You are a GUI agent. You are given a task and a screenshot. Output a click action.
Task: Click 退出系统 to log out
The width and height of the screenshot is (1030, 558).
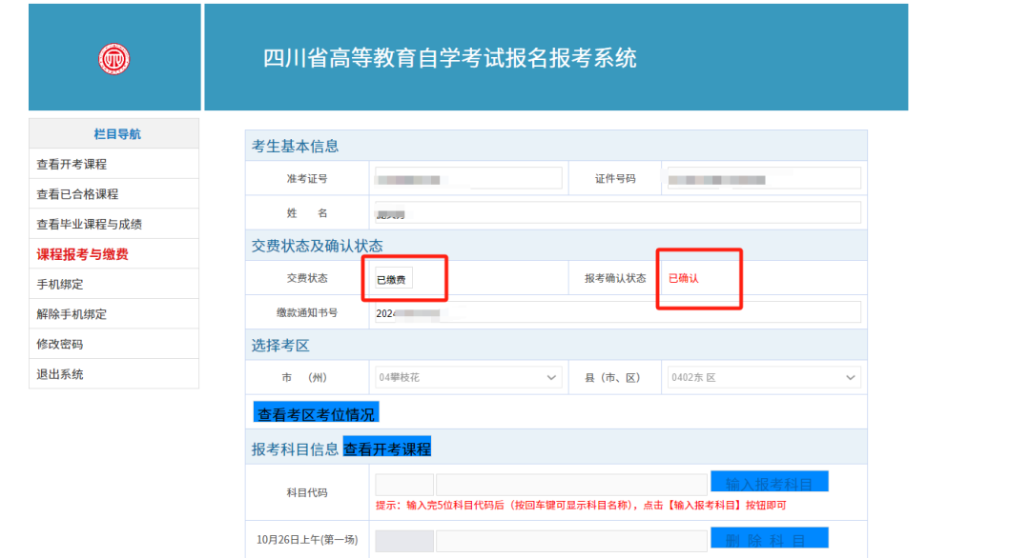[x=60, y=374]
